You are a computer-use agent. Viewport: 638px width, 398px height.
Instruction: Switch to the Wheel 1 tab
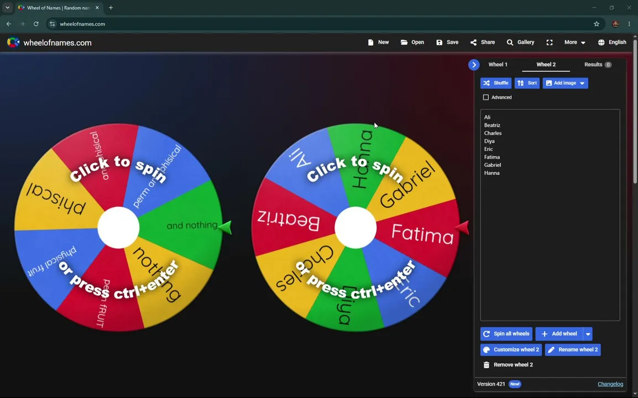pos(498,64)
